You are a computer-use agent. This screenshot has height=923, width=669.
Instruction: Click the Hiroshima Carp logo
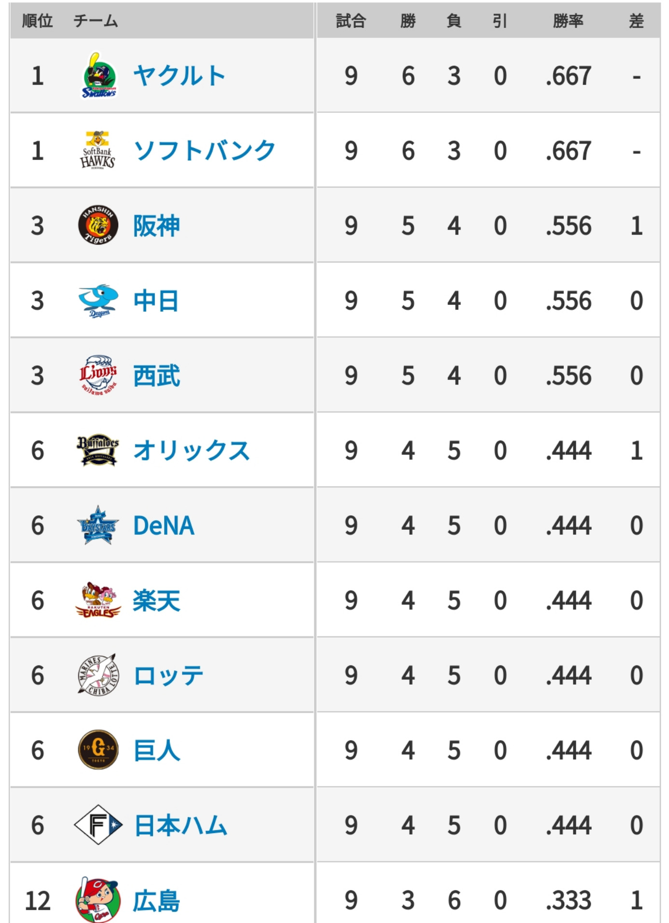coord(98,899)
